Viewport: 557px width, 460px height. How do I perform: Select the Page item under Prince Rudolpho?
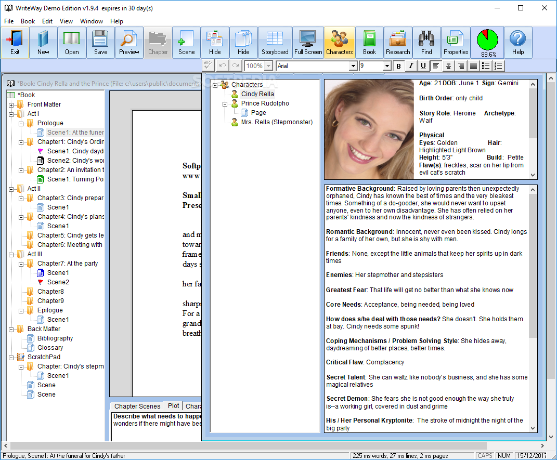point(258,113)
